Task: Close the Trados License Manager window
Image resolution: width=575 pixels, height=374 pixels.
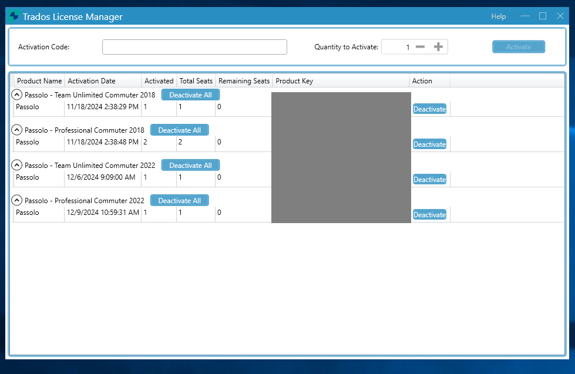Action: tap(560, 16)
